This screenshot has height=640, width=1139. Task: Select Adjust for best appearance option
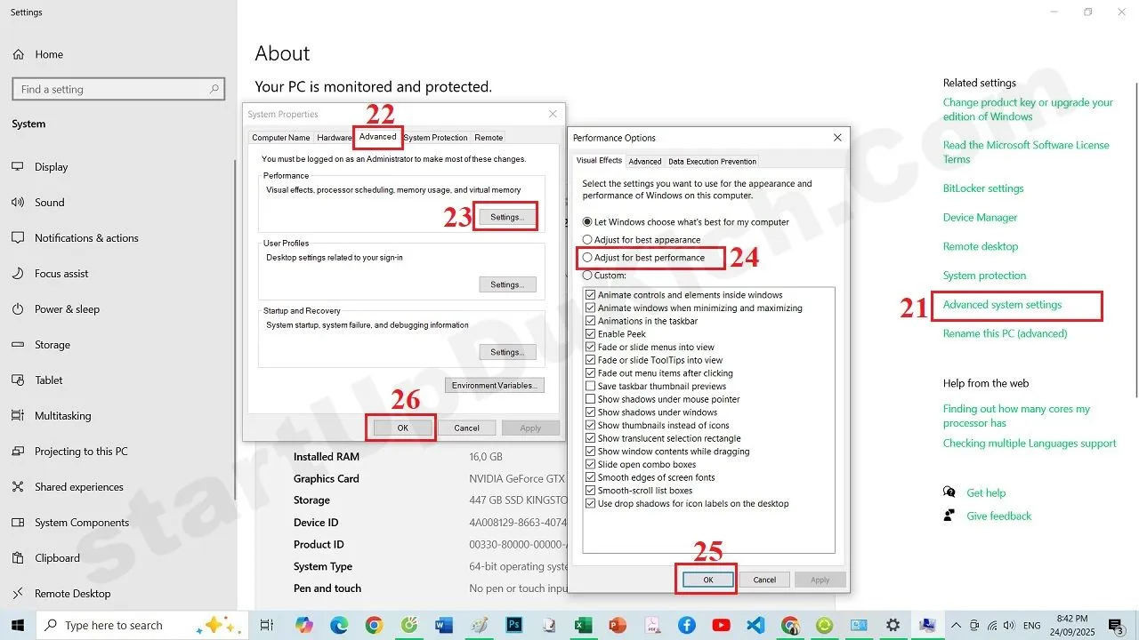[x=587, y=240]
